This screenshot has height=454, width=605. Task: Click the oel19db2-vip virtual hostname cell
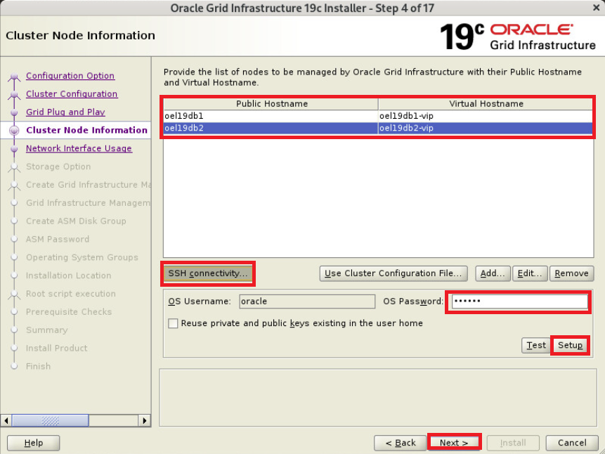tap(486, 128)
